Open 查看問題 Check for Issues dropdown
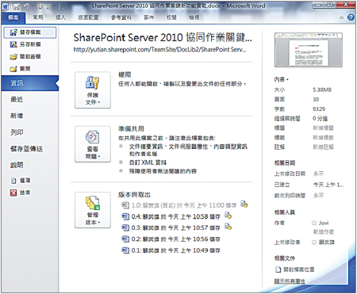The width and height of the screenshot is (357, 294). pos(93,144)
